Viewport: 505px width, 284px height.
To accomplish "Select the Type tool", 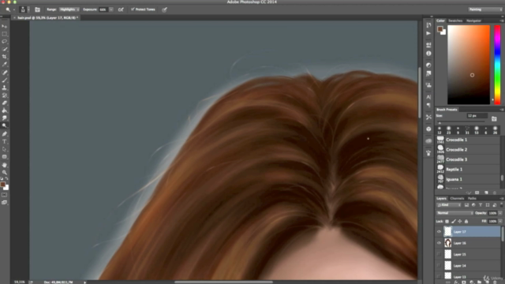I will coord(5,142).
